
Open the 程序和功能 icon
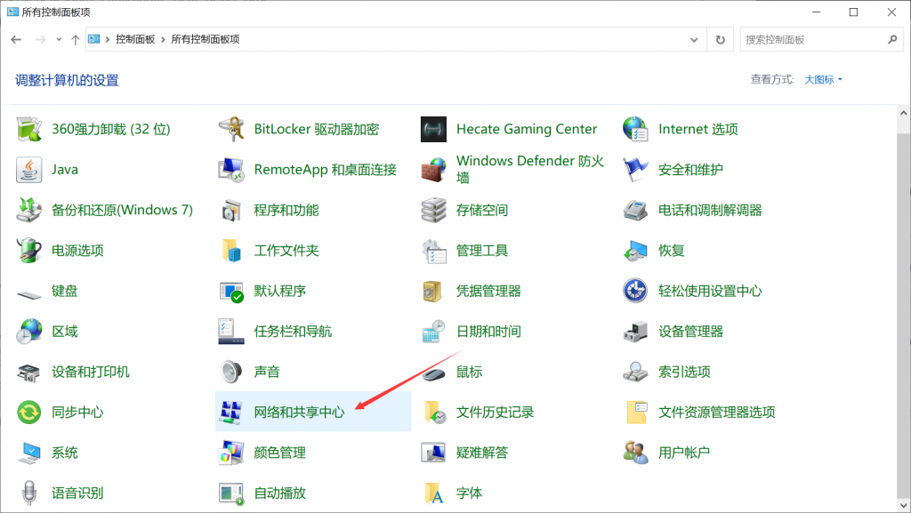(231, 210)
